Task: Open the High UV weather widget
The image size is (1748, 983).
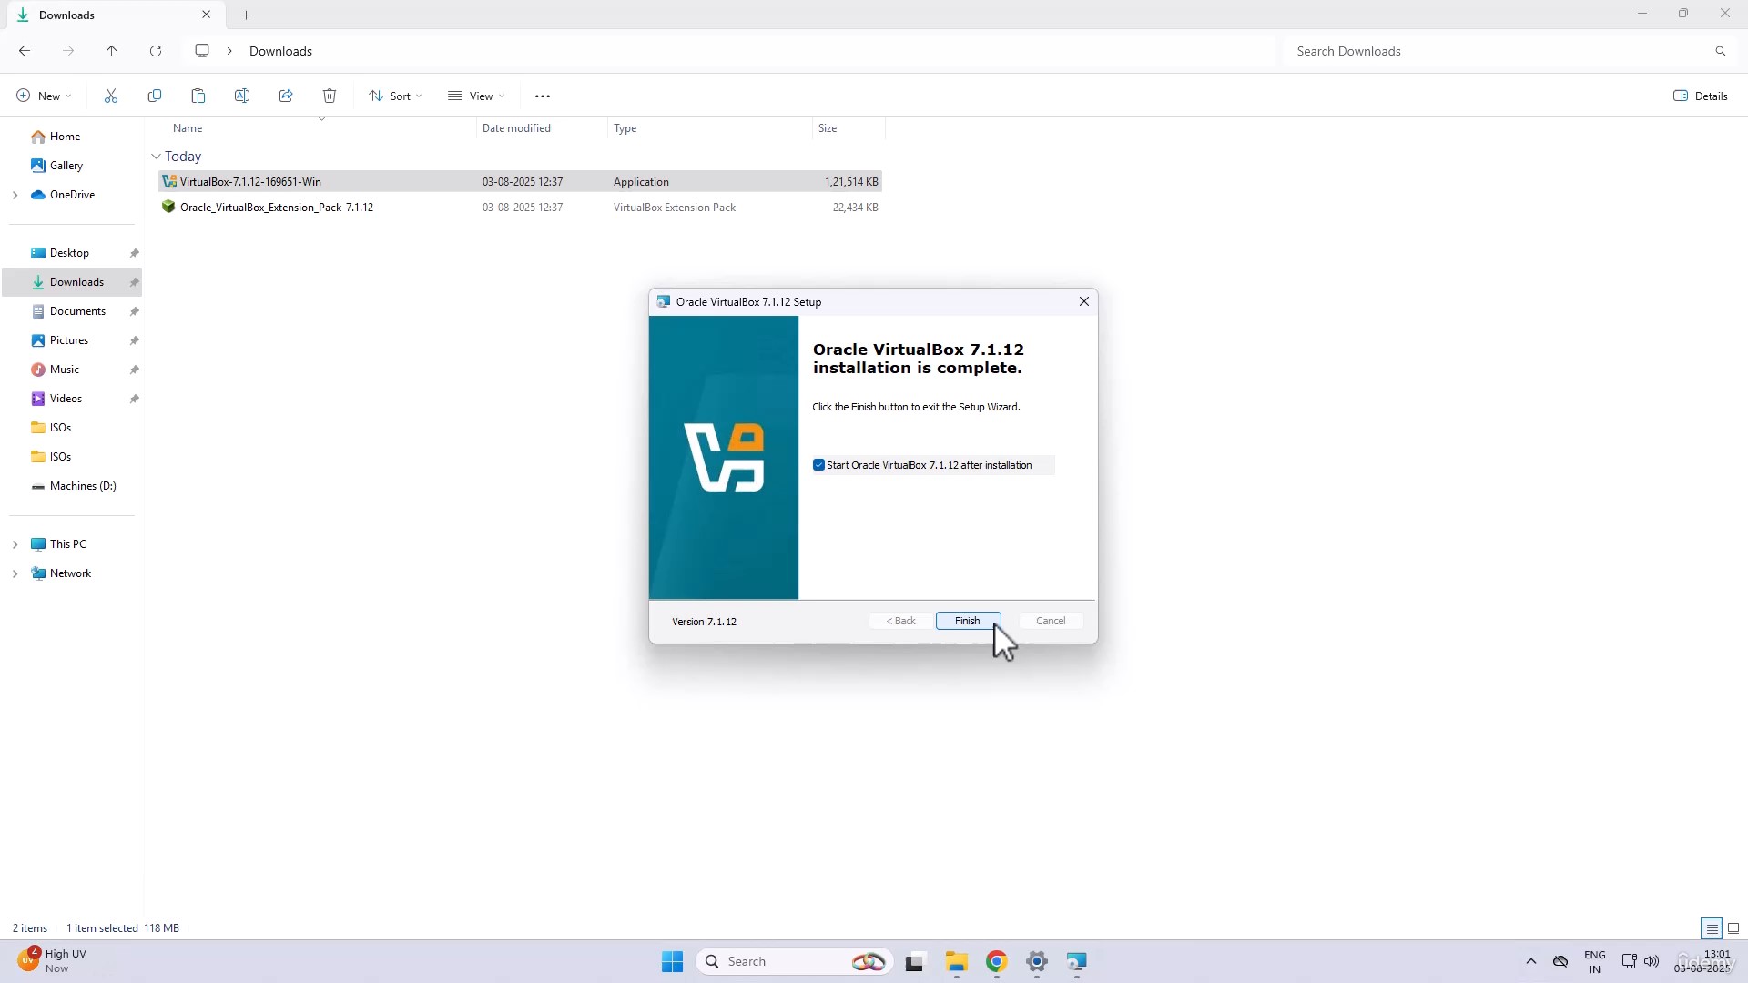Action: tap(55, 961)
